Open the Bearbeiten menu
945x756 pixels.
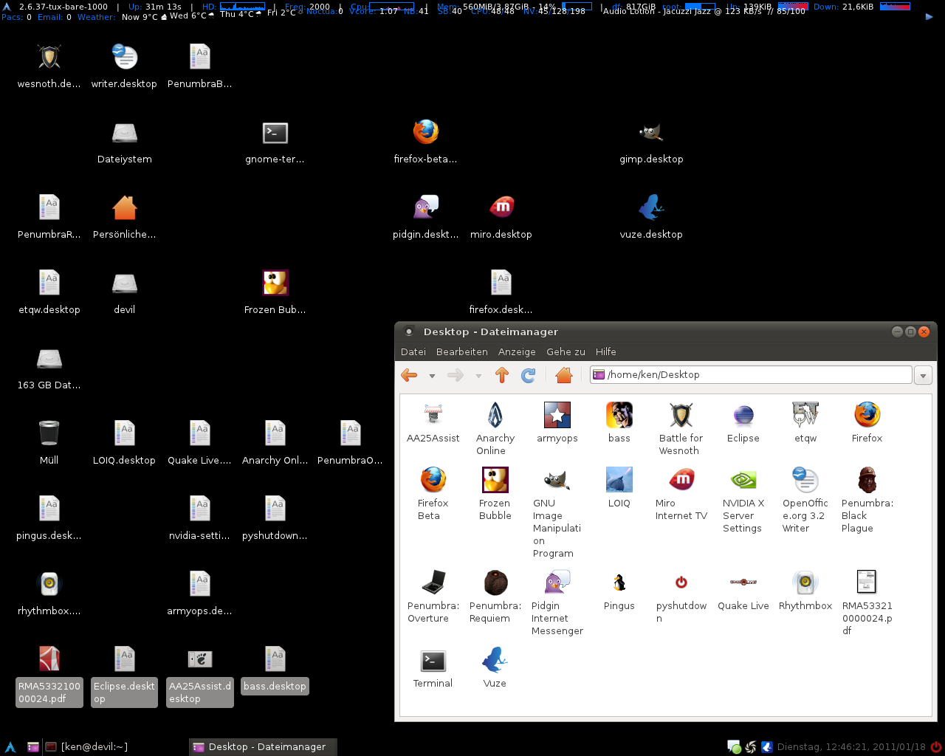461,352
